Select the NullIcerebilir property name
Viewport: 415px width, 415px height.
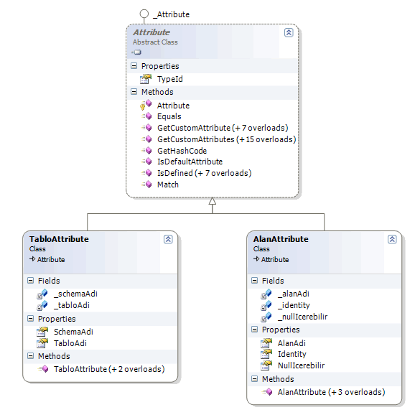pos(301,365)
